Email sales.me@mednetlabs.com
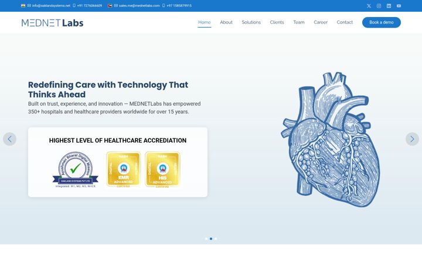The image size is (422, 264). [139, 5]
